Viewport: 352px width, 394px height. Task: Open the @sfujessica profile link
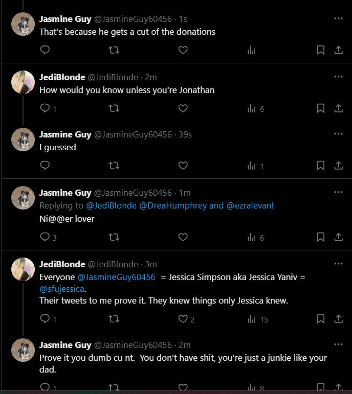click(61, 289)
